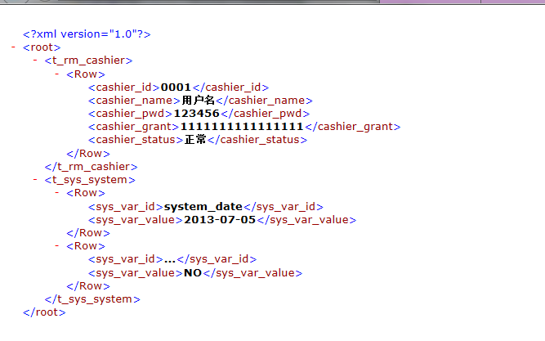This screenshot has width=545, height=341.
Task: Collapse the Row with value NO
Action: pos(57,246)
